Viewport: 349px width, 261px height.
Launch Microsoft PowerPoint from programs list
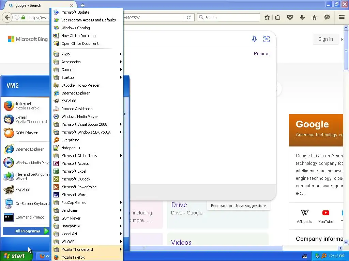[x=87, y=187]
